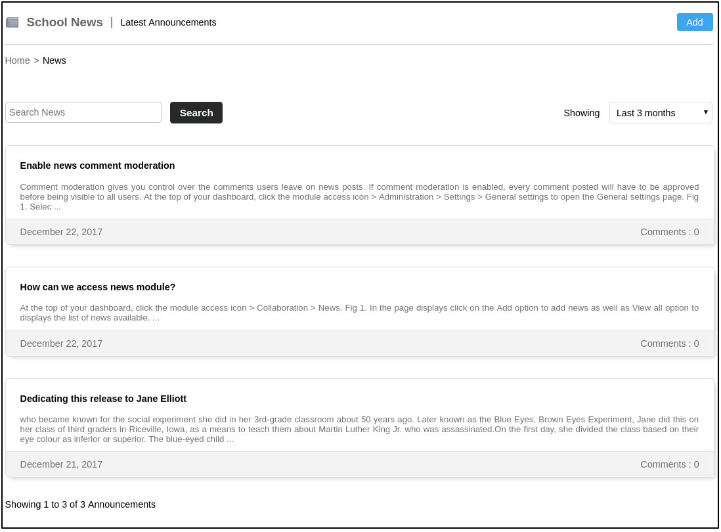Viewport: 721px width, 532px height.
Task: Click the Jane Elliott article summary text
Action: click(x=359, y=429)
